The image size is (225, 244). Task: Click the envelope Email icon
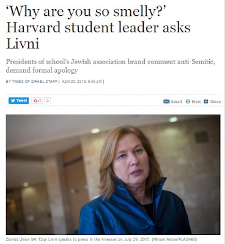[166, 101]
